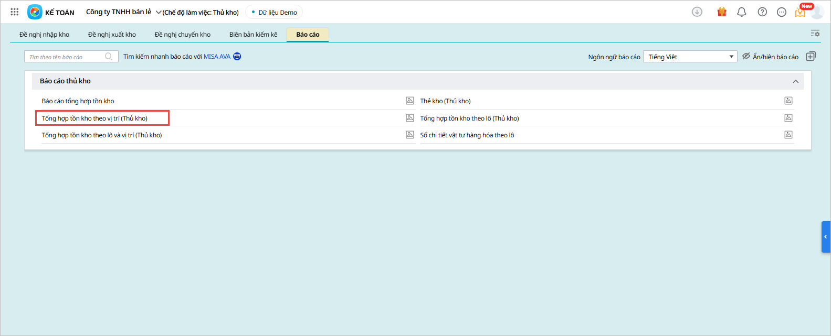The width and height of the screenshot is (831, 336).
Task: Click the download icon in header
Action: coord(697,12)
